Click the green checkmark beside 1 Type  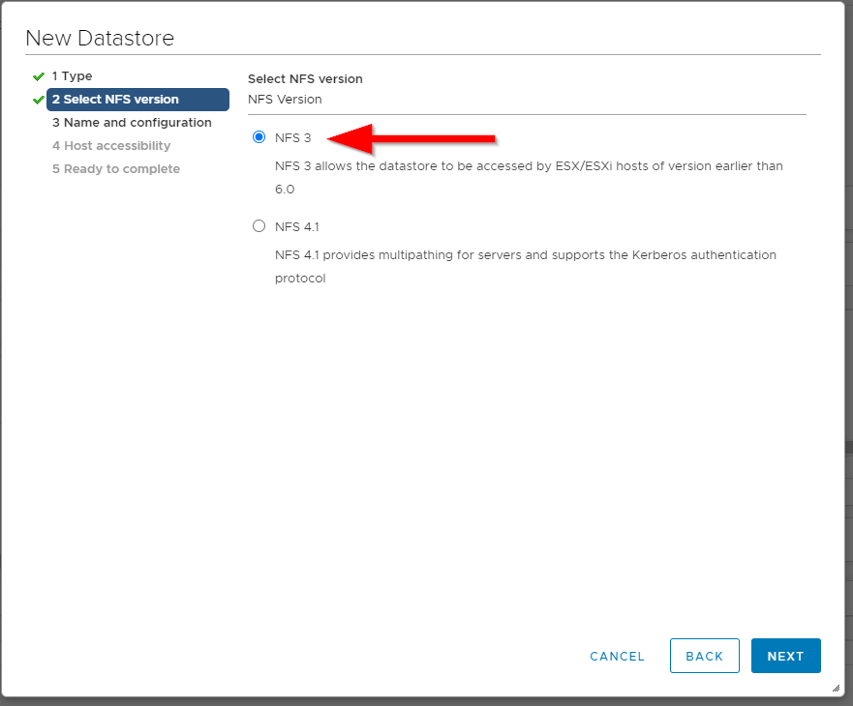pyautogui.click(x=38, y=76)
